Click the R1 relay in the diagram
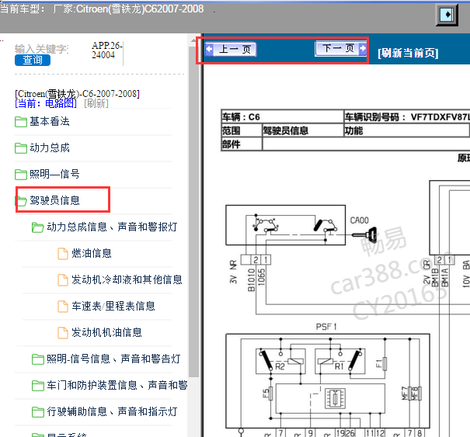This screenshot has width=470, height=437. point(340,361)
